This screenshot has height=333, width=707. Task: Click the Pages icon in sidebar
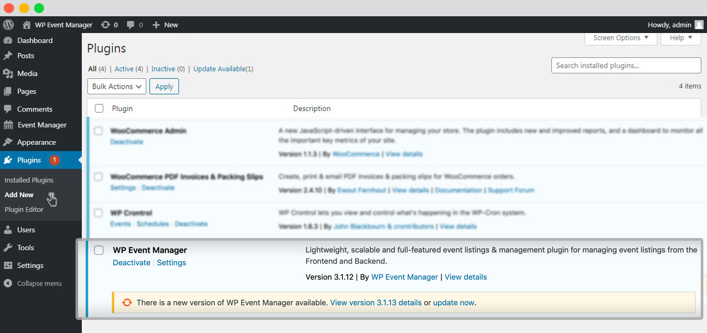pos(8,91)
